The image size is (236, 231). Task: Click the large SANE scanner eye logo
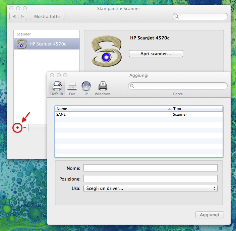106,51
